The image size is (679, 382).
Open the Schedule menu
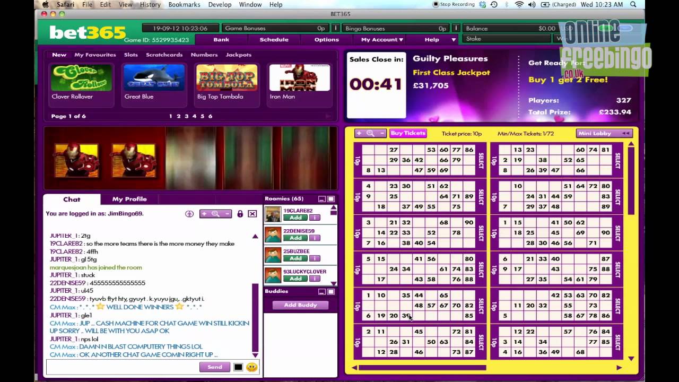pos(274,39)
